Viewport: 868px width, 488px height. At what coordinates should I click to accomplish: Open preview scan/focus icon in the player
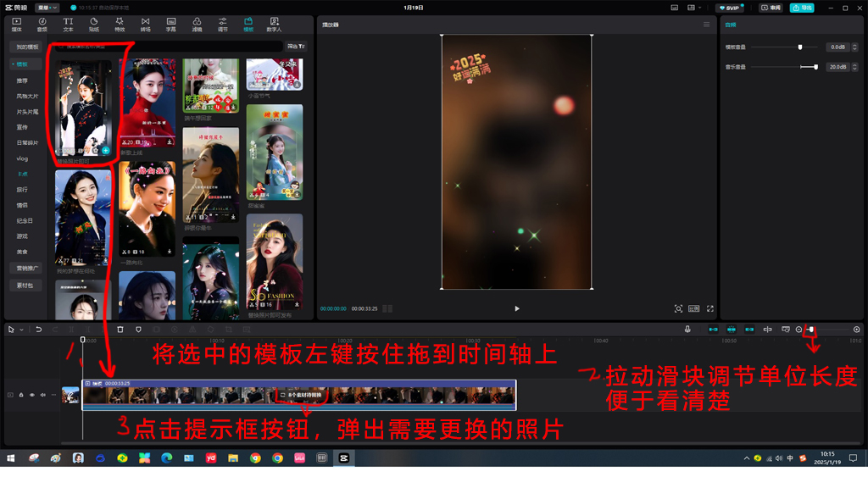(678, 308)
